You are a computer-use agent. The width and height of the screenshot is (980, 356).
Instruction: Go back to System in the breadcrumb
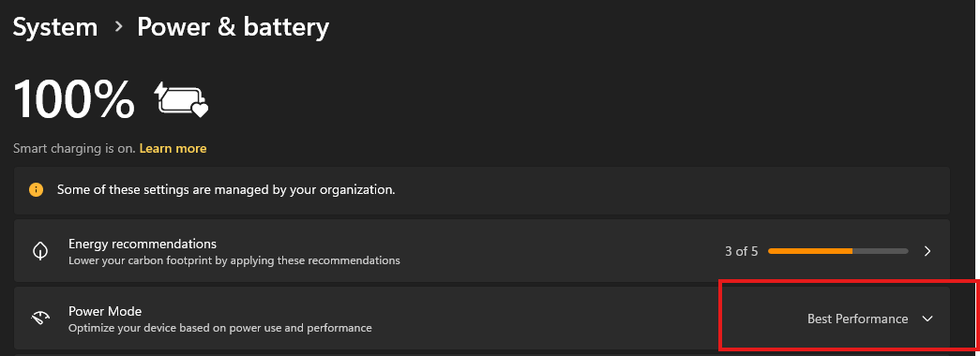tap(55, 27)
